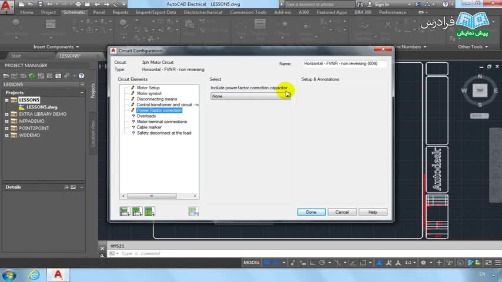Select Overloads circuit element
This screenshot has height=282, width=502.
146,116
